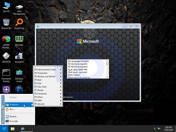Viewport: 176px width, 132px height.
Task: Select the first "Mi idioma es español" entry
Action: 87,64
